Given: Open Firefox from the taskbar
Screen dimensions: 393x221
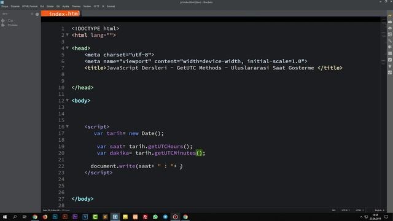Looking at the screenshot, I should point(45,217).
